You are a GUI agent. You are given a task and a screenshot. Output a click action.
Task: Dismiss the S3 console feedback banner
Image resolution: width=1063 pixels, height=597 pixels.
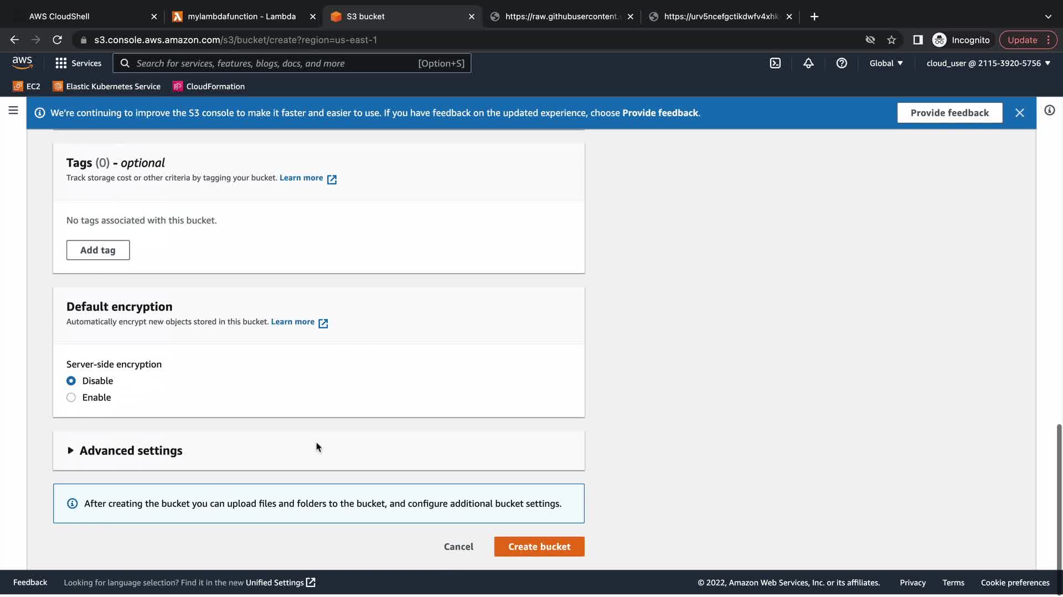click(x=1019, y=113)
